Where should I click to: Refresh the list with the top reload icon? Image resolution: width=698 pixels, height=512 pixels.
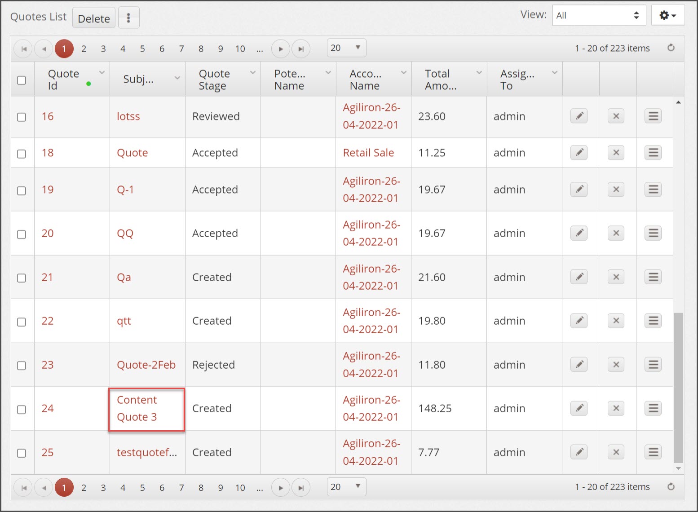coord(671,48)
